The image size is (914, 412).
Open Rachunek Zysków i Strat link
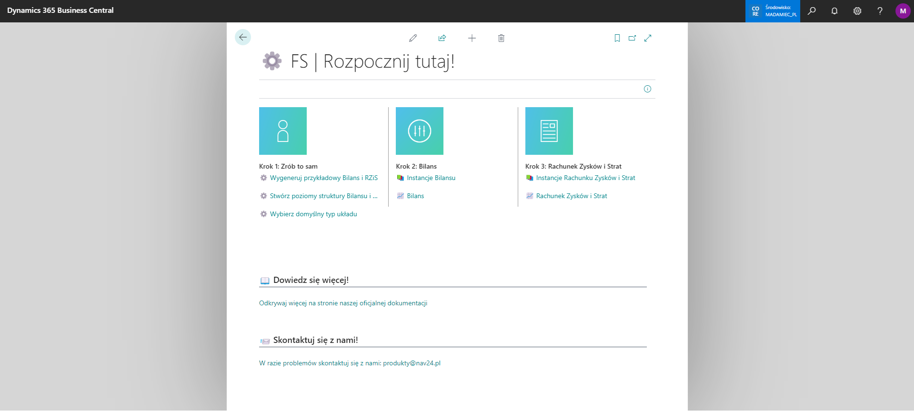pos(572,196)
